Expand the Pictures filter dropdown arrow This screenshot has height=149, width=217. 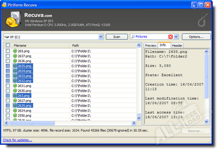point(176,37)
